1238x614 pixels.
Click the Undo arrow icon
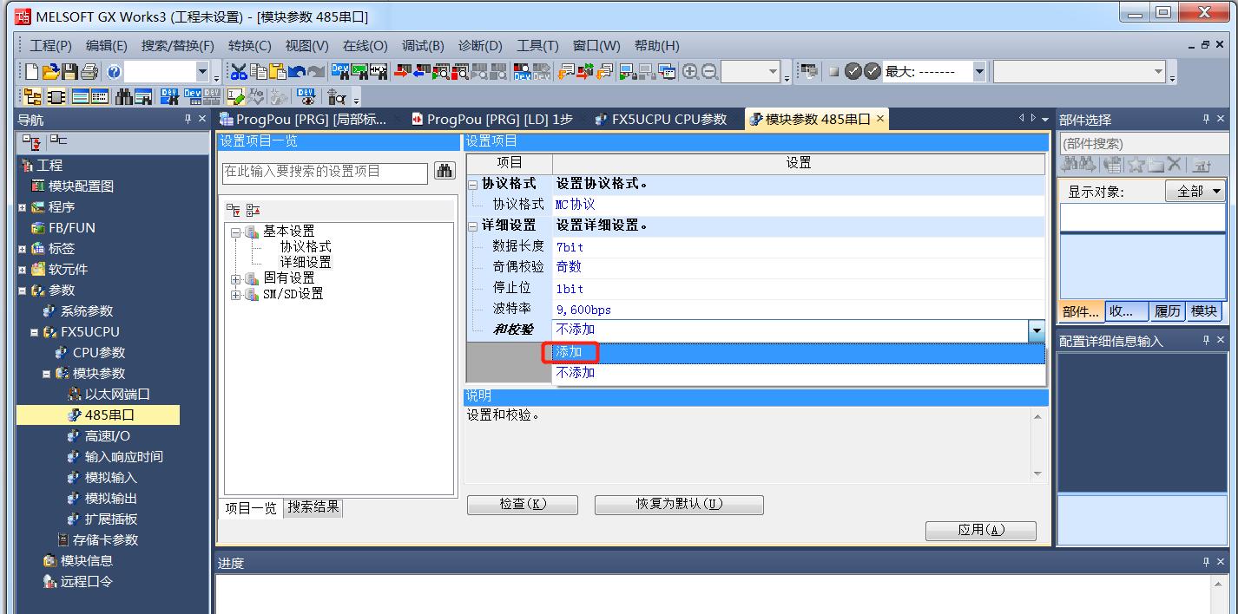[297, 72]
